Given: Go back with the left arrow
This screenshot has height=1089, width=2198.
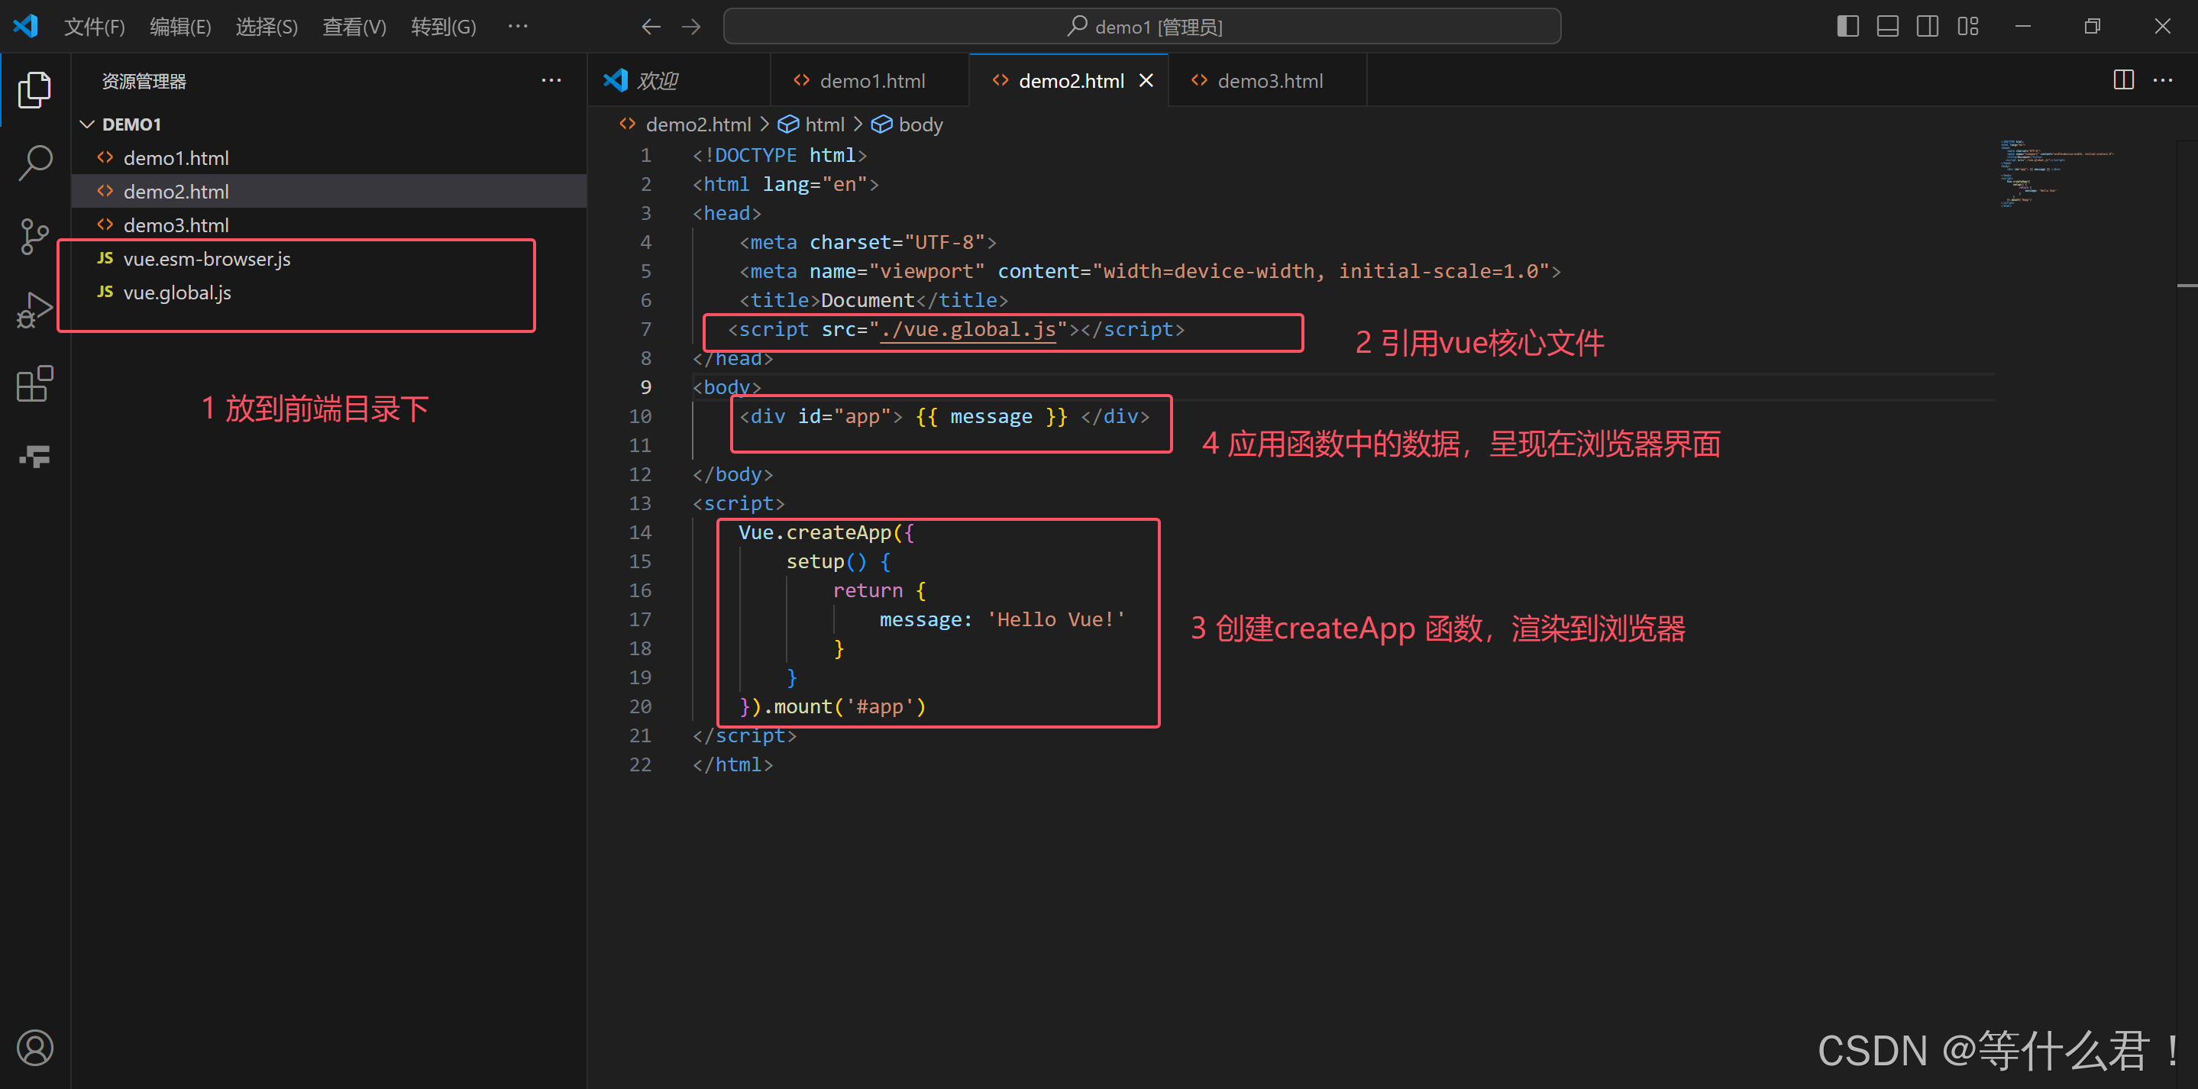Looking at the screenshot, I should (x=651, y=27).
